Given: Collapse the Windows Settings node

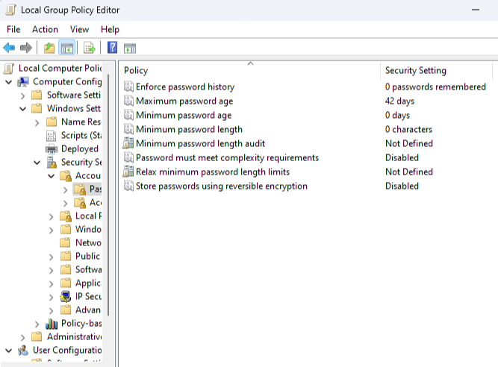Looking at the screenshot, I should (23, 109).
